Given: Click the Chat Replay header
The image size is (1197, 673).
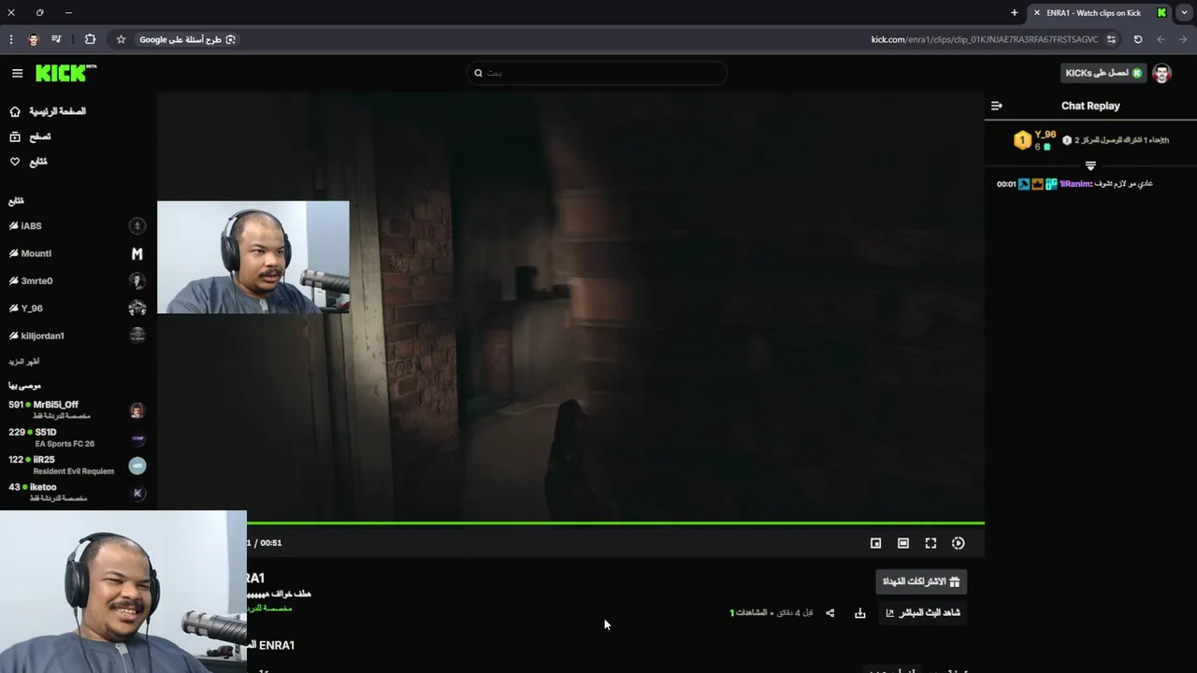Looking at the screenshot, I should pos(1090,106).
